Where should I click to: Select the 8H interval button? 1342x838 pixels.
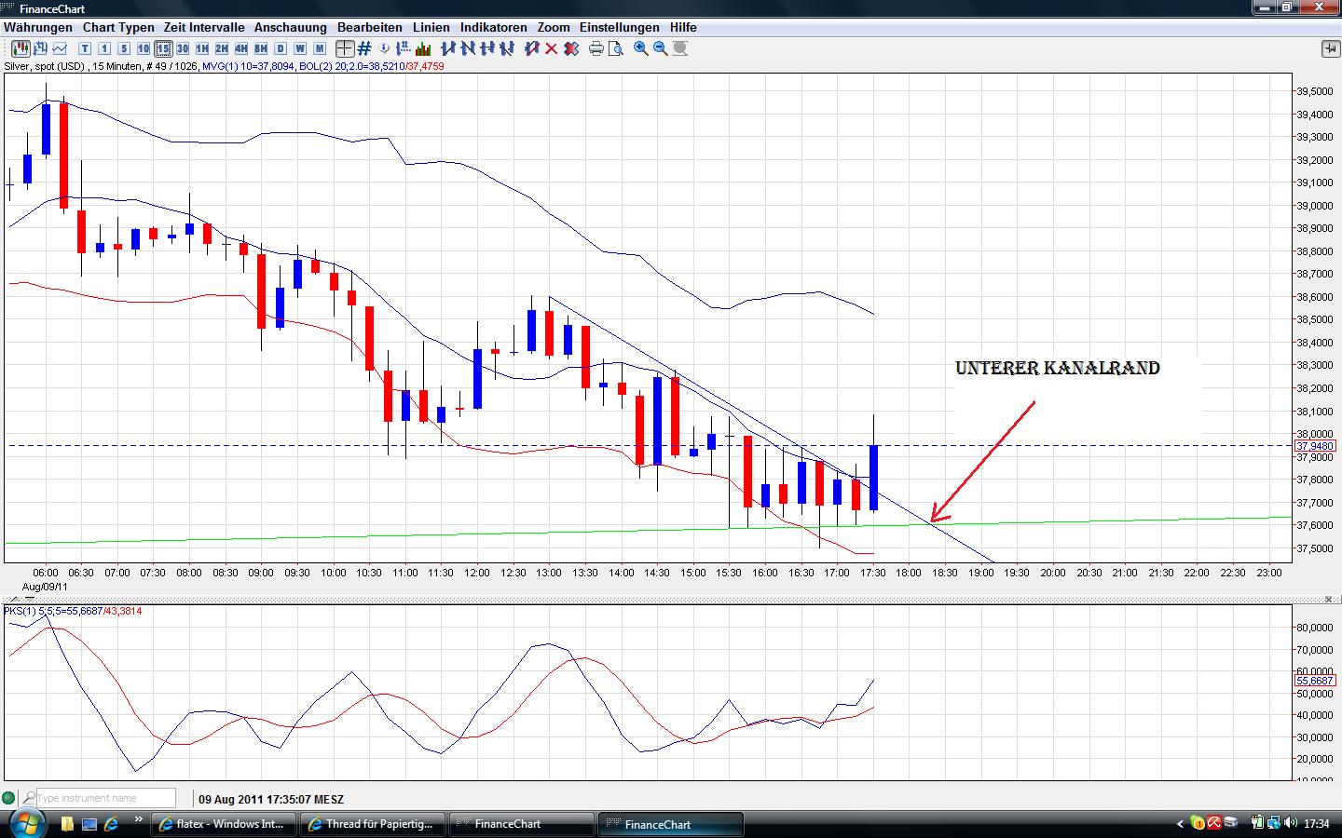click(x=261, y=48)
